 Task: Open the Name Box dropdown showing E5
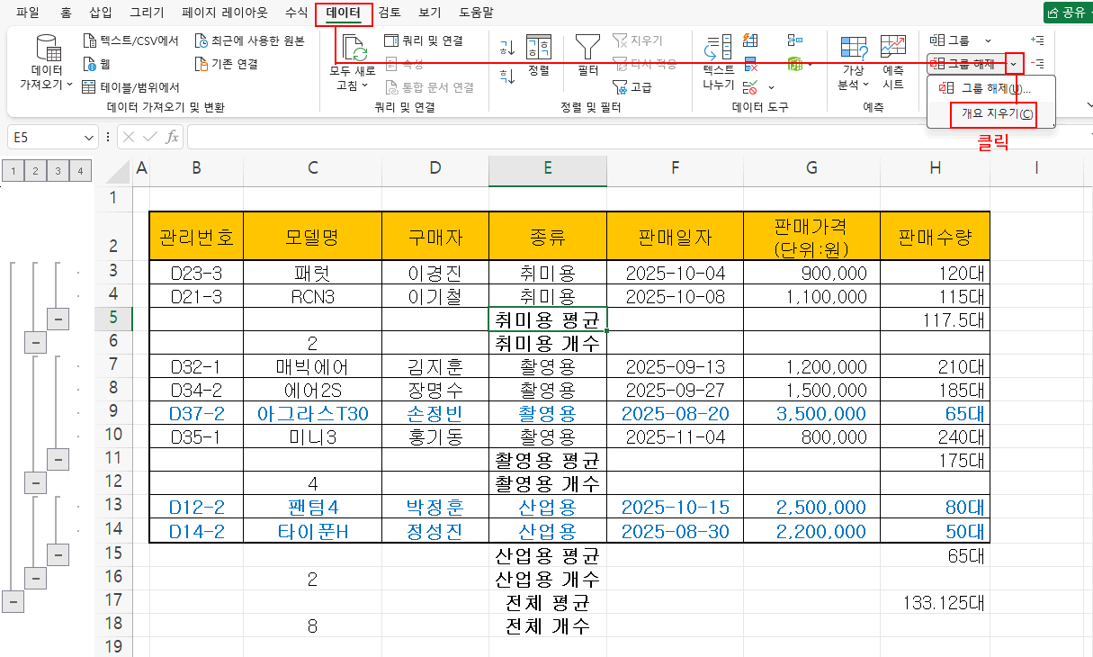[x=89, y=138]
